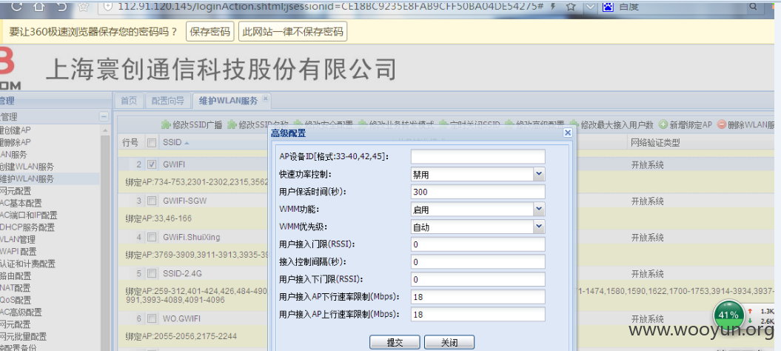Open AC端口和IP配置 in the sidebar

click(x=28, y=215)
